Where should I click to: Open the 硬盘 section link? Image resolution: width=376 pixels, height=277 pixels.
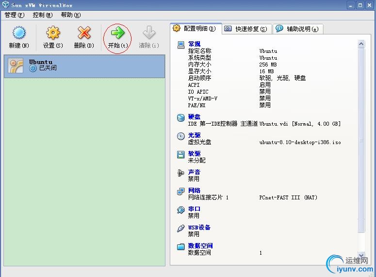(x=194, y=117)
